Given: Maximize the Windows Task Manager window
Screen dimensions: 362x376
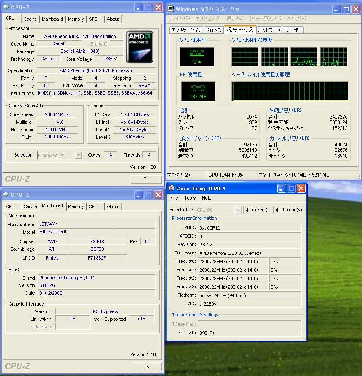Looking at the screenshot, I should point(346,9).
